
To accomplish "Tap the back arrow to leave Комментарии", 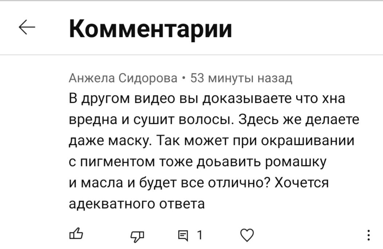I will (x=27, y=27).
